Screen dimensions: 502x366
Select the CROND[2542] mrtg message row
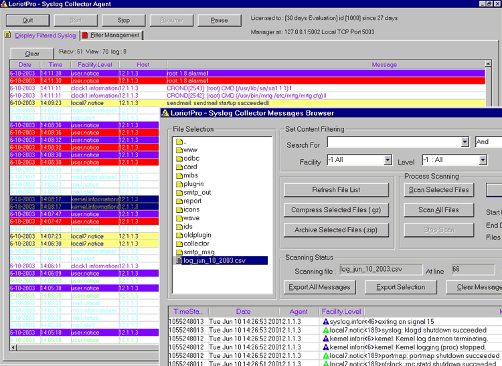coord(248,96)
